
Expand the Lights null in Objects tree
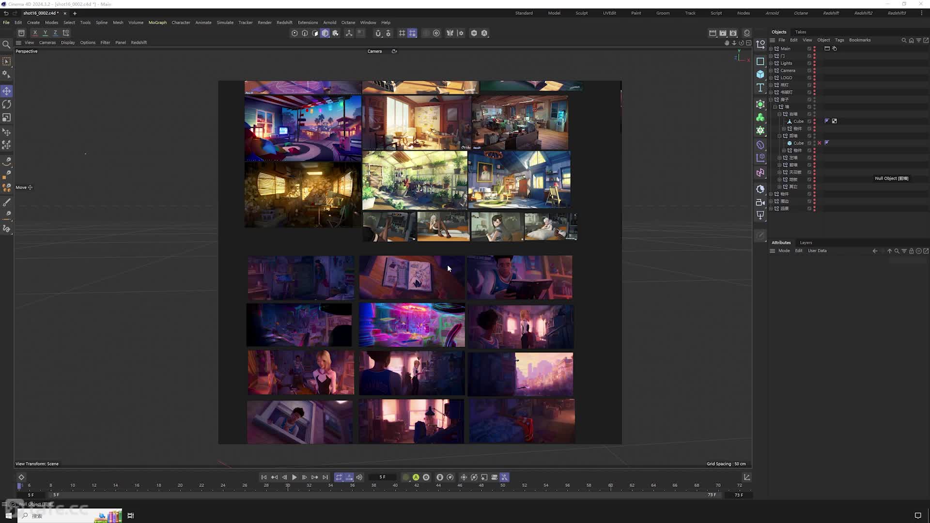click(x=771, y=63)
